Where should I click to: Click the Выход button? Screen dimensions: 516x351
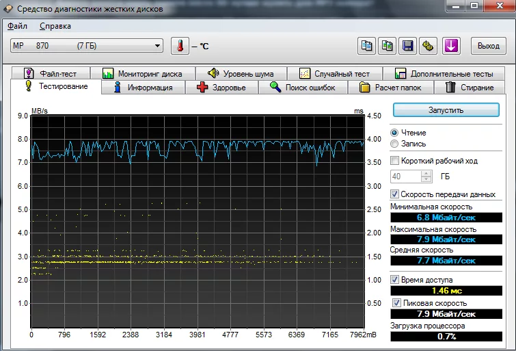[488, 46]
